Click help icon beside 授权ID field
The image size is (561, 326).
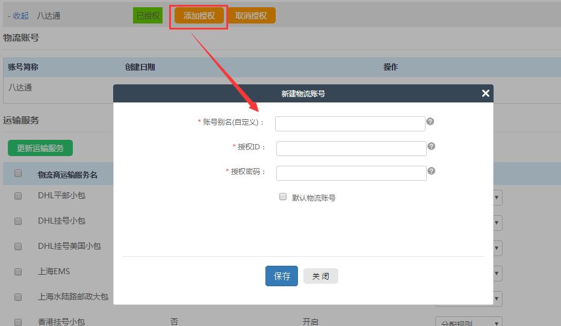[x=432, y=146]
